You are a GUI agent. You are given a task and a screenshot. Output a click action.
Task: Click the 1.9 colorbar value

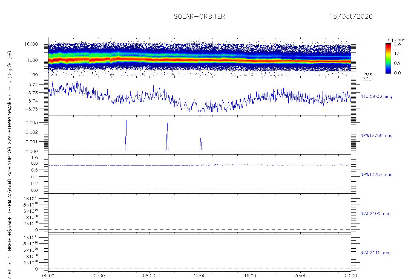pos(397,53)
